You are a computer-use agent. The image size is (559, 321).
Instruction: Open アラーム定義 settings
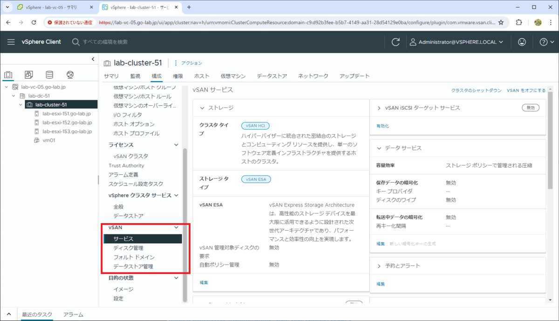123,175
